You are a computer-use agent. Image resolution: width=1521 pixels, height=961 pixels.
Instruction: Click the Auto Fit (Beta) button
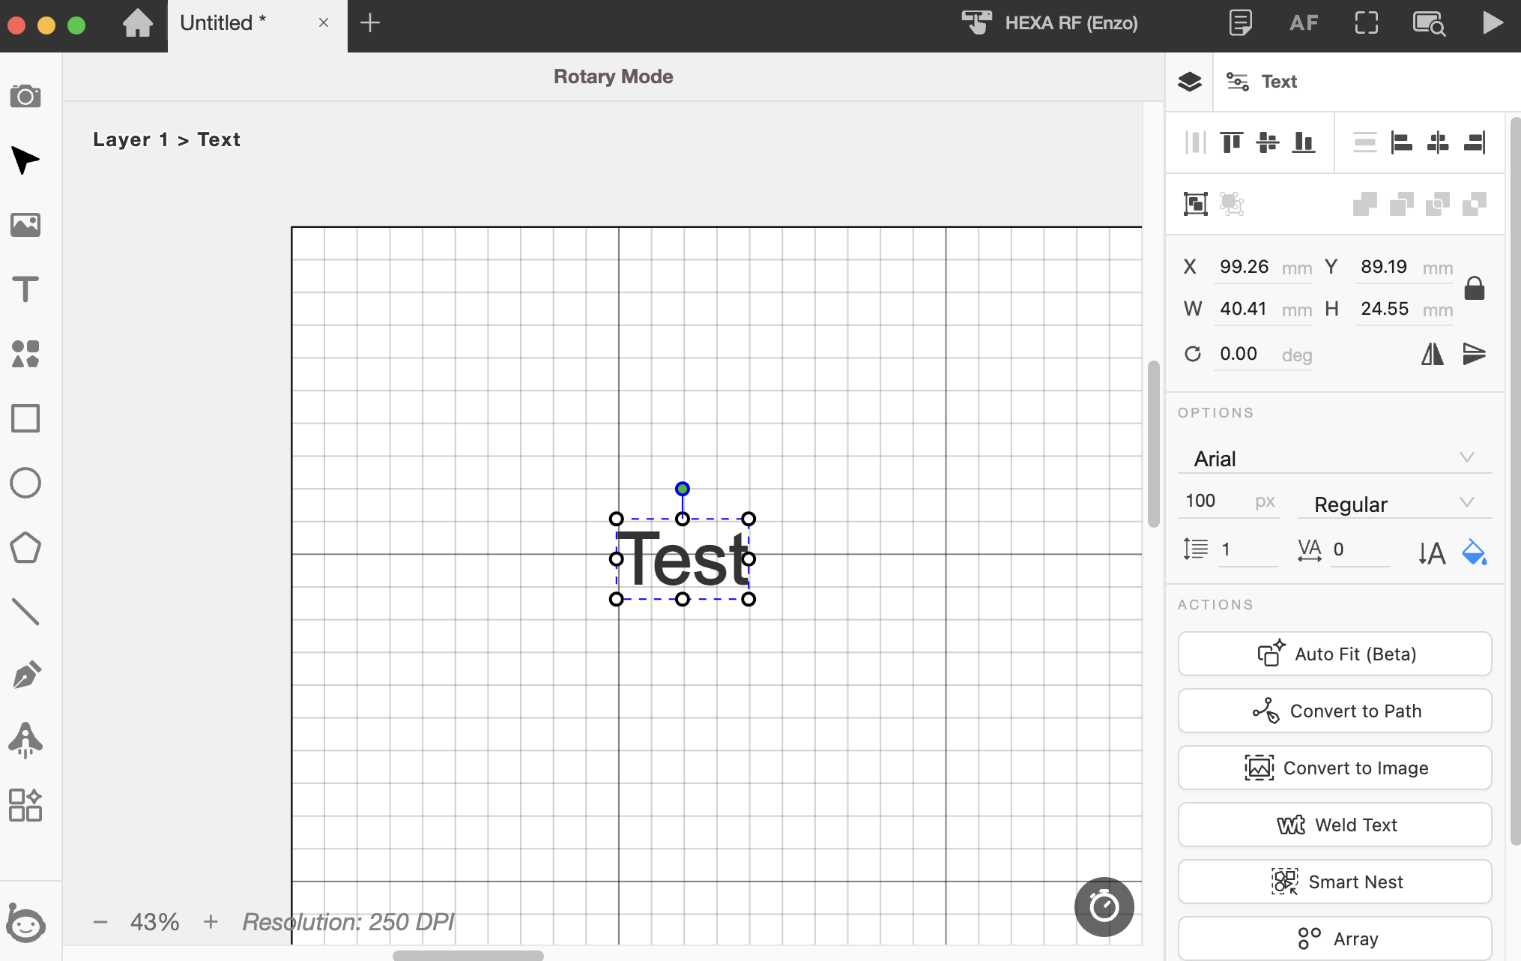1335,654
